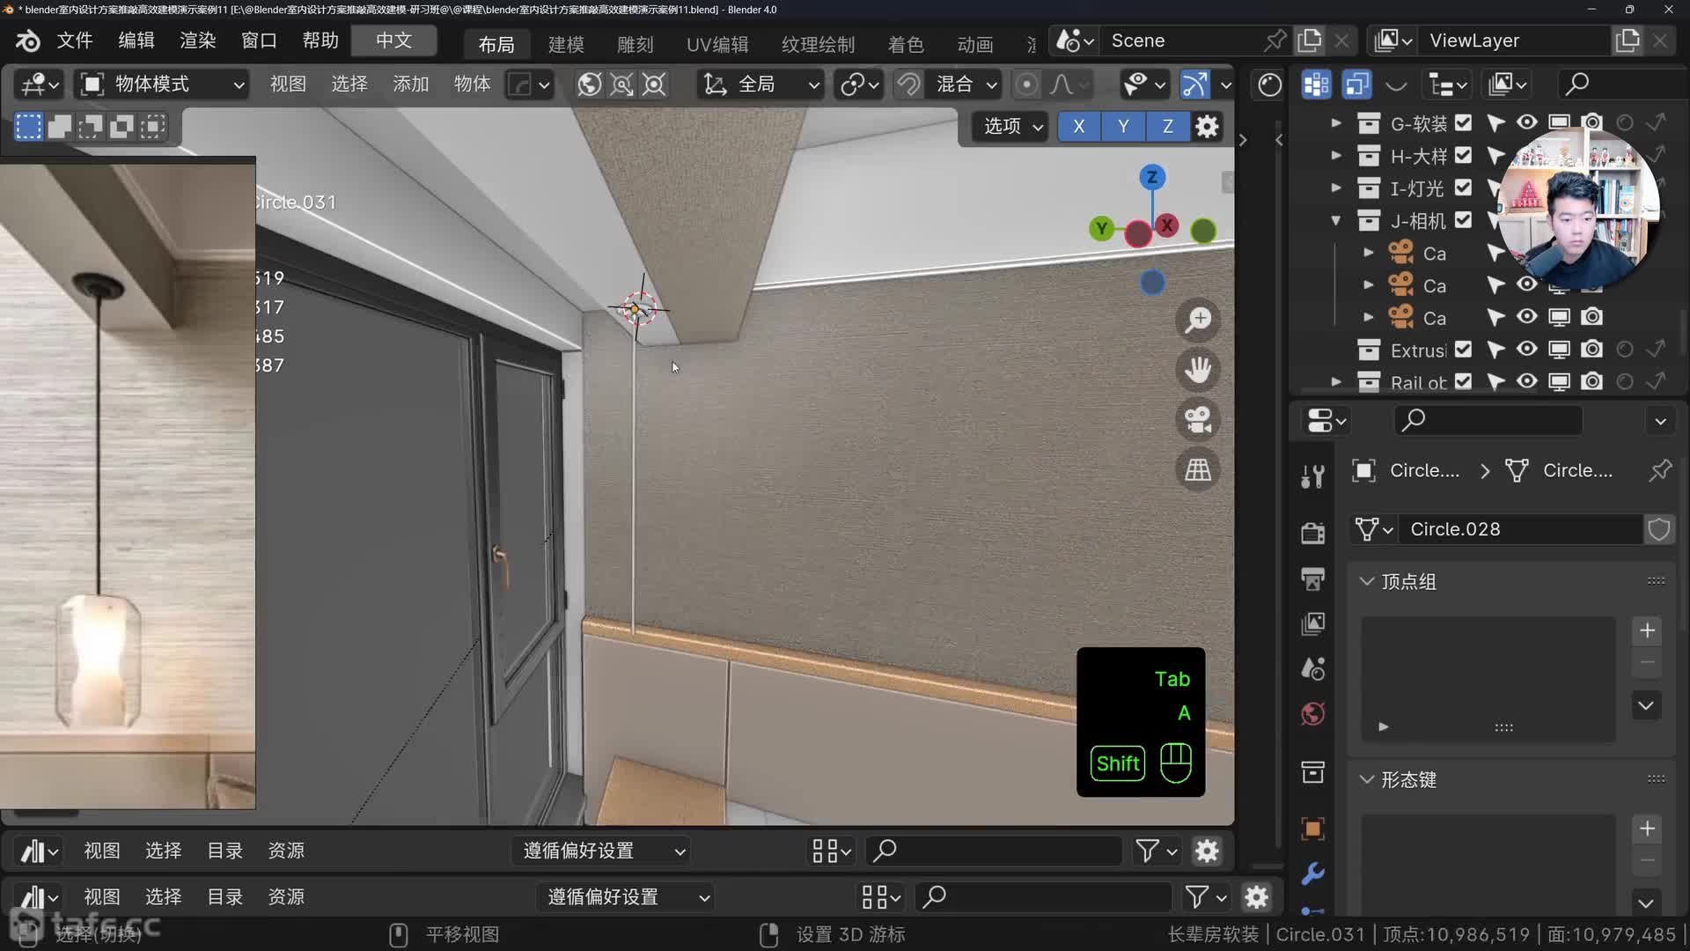The width and height of the screenshot is (1690, 951).
Task: Click the fake user shield icon
Action: point(1658,529)
